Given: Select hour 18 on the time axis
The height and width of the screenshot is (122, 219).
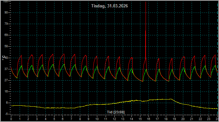Looking at the screenshot, I should coord(166,119).
